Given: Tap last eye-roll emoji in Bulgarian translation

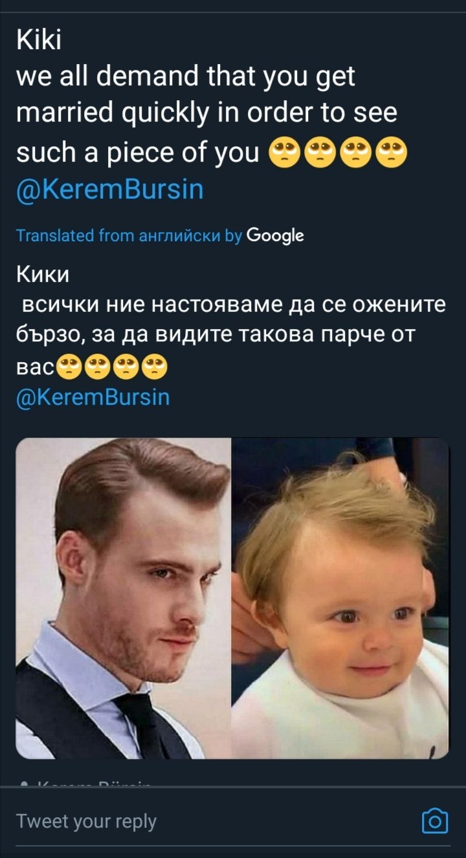Looking at the screenshot, I should tap(155, 368).
